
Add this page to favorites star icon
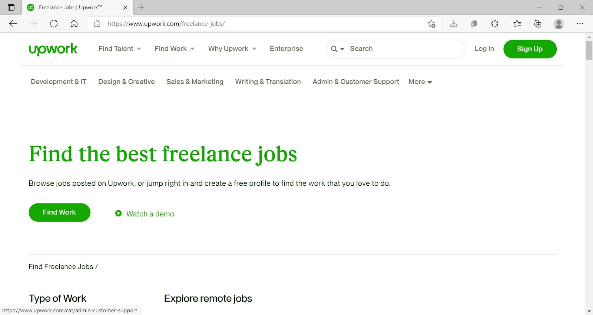[431, 24]
